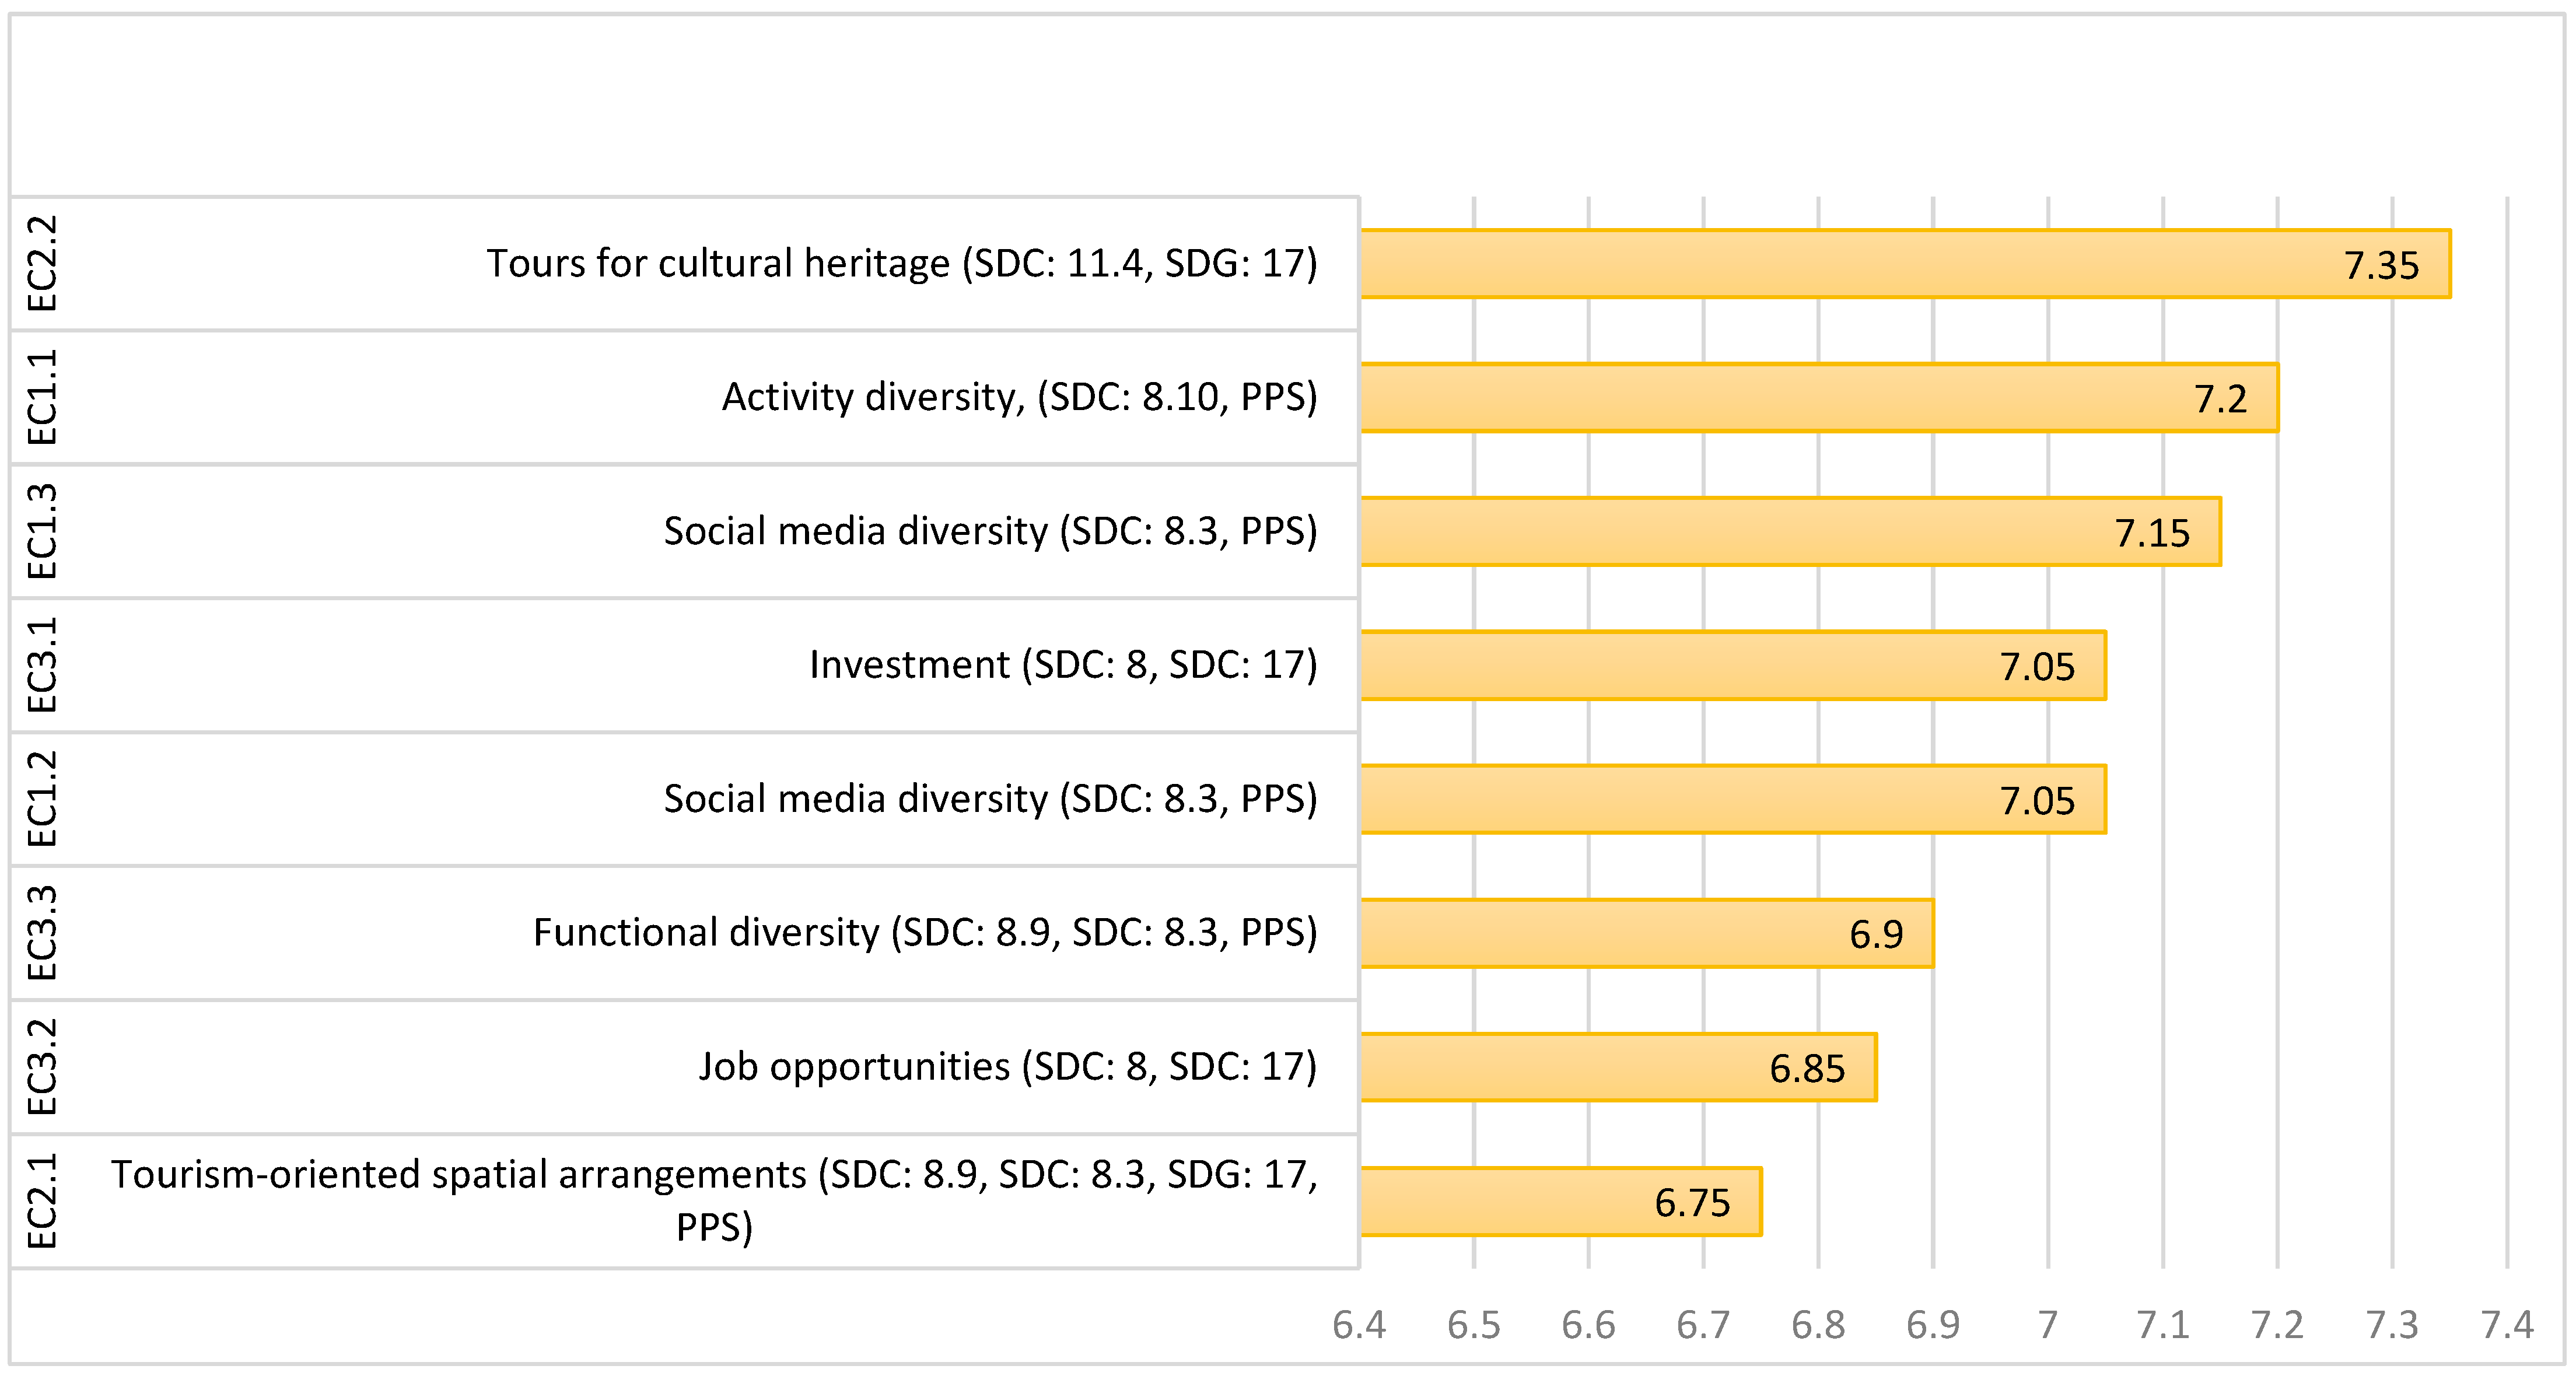This screenshot has height=1376, width=2576.
Task: Click the Tours for cultural heritage bar
Action: [x=1850, y=264]
